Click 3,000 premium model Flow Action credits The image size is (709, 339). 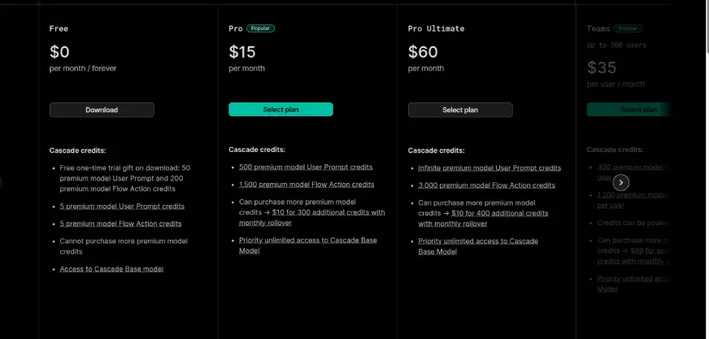click(x=486, y=185)
